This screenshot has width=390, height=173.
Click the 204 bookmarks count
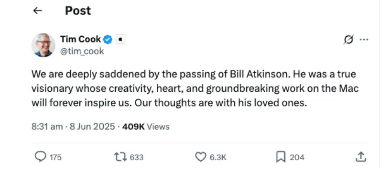[x=297, y=157]
